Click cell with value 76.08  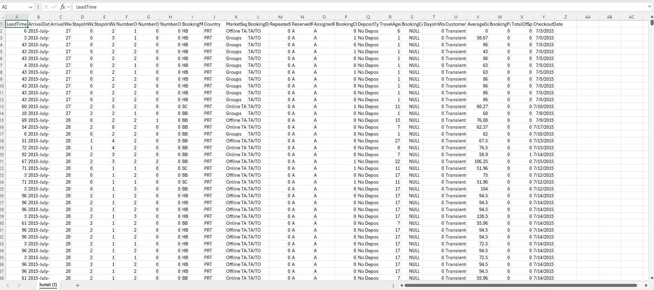(478, 120)
